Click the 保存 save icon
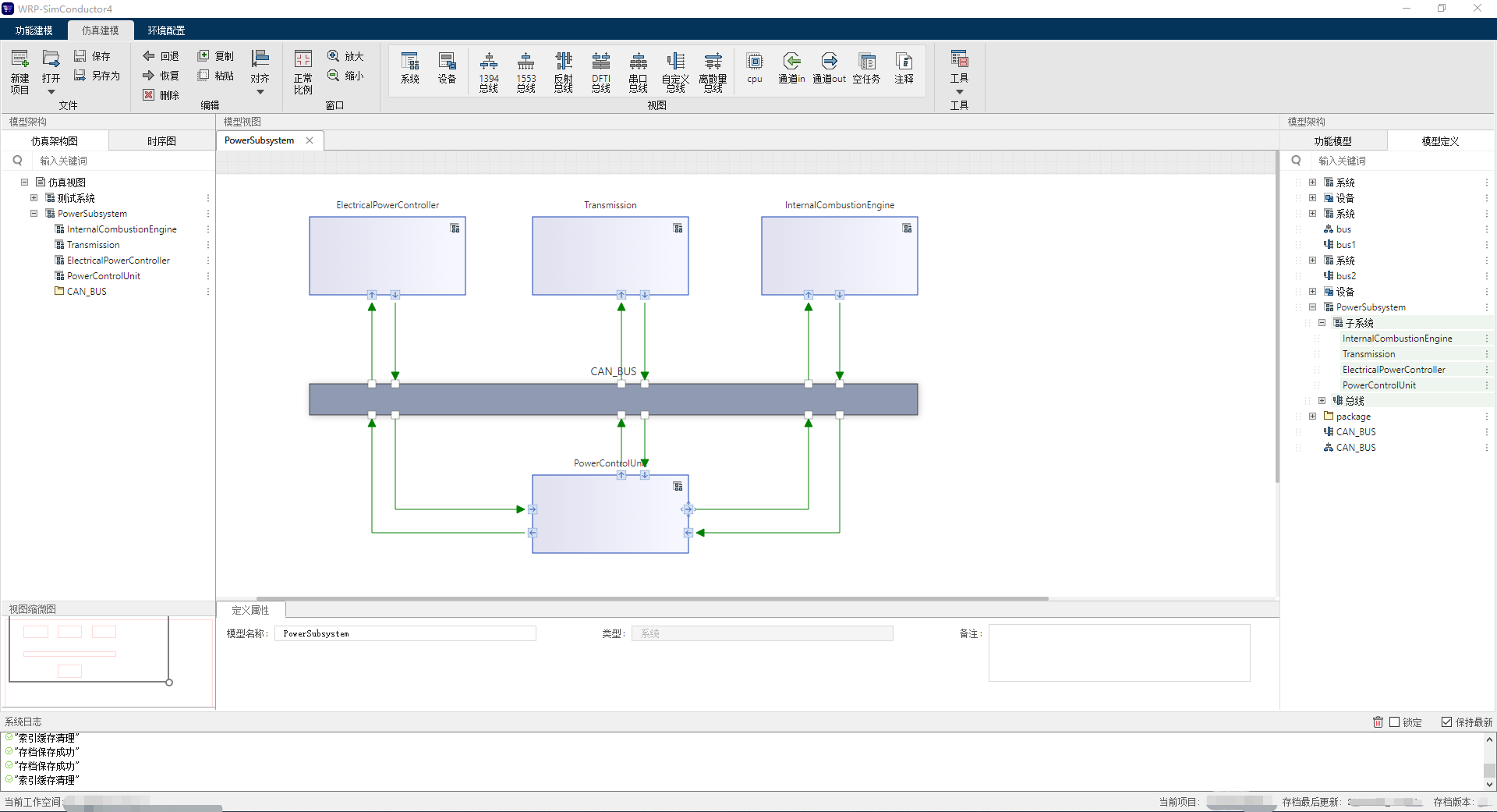Screen dimensions: 1497x812 click(x=80, y=56)
